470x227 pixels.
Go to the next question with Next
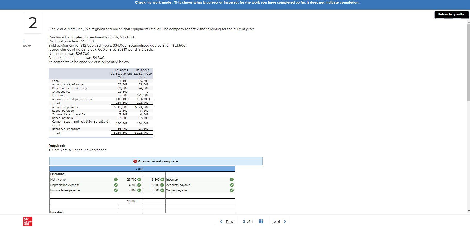click(x=279, y=222)
